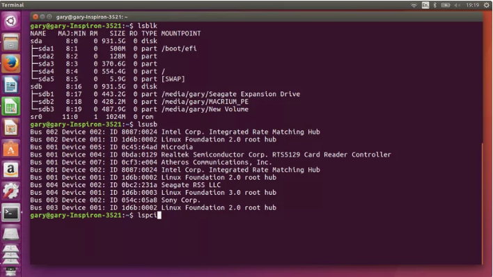Image resolution: width=493 pixels, height=277 pixels.
Task: Open LibreOffice Impress from launcher
Action: 10,127
